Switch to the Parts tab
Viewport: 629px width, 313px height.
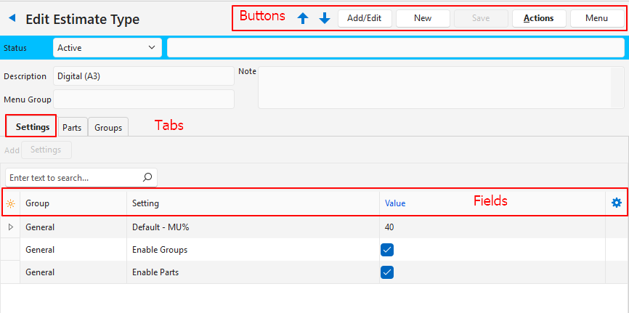[x=72, y=127]
